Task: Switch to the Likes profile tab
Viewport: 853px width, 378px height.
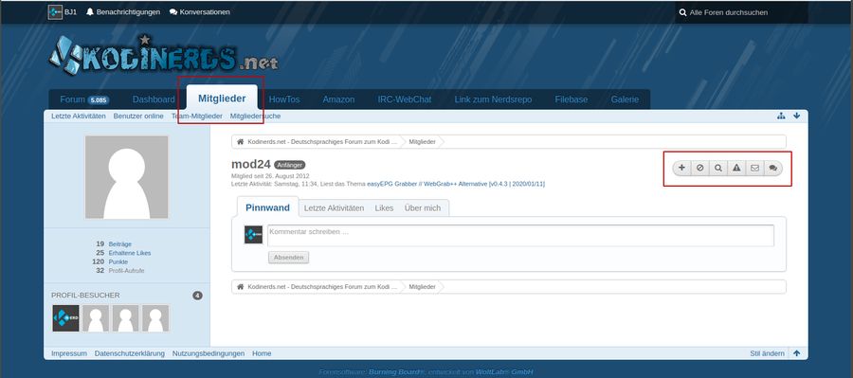Action: pyautogui.click(x=384, y=207)
